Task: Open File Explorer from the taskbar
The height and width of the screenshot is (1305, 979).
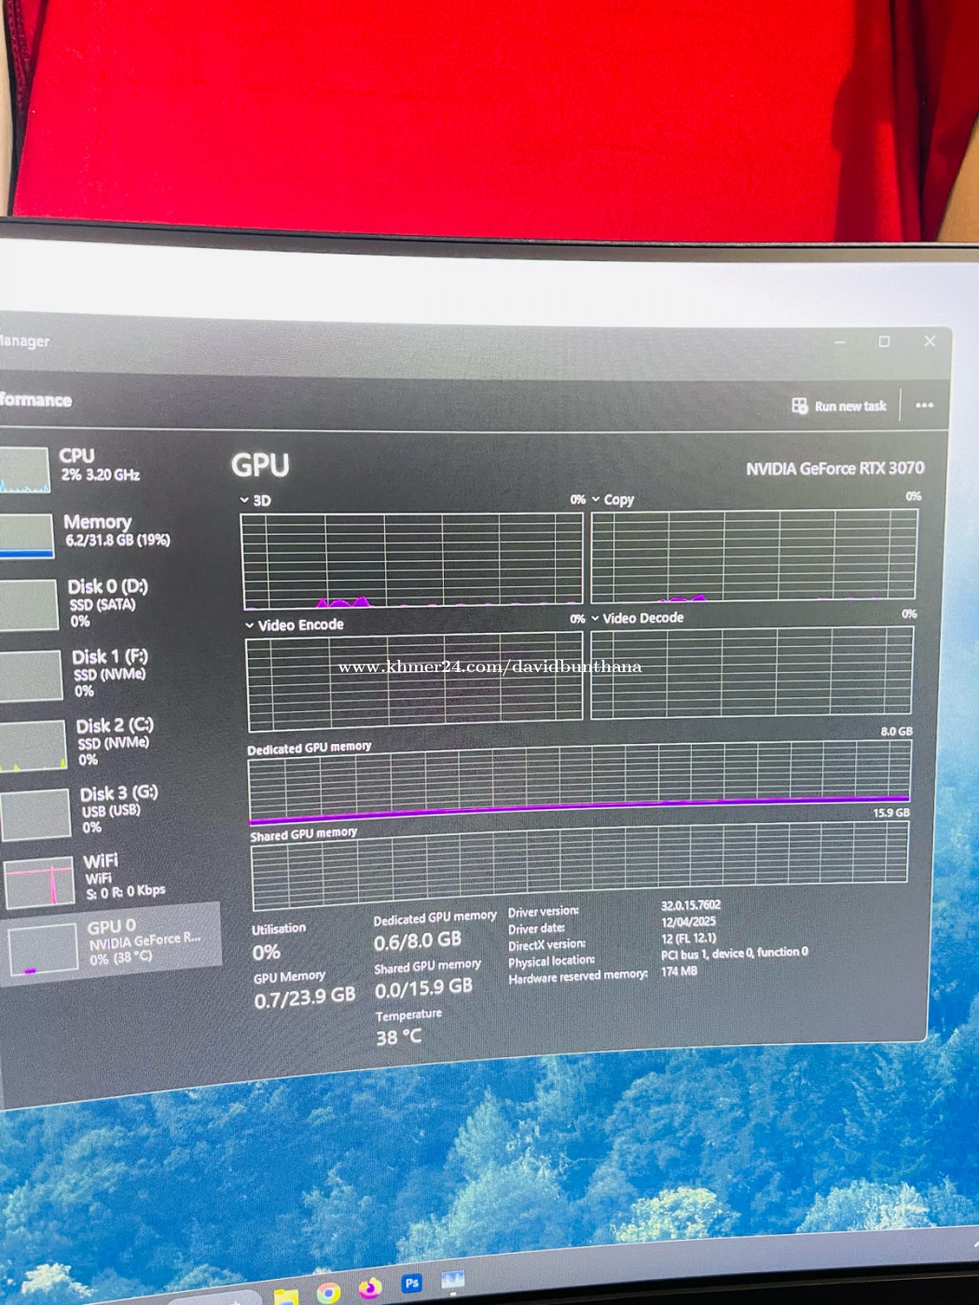Action: point(285,1296)
